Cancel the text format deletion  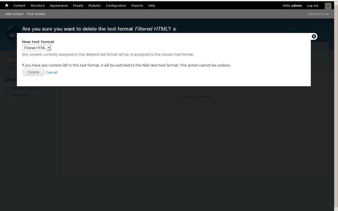(51, 72)
